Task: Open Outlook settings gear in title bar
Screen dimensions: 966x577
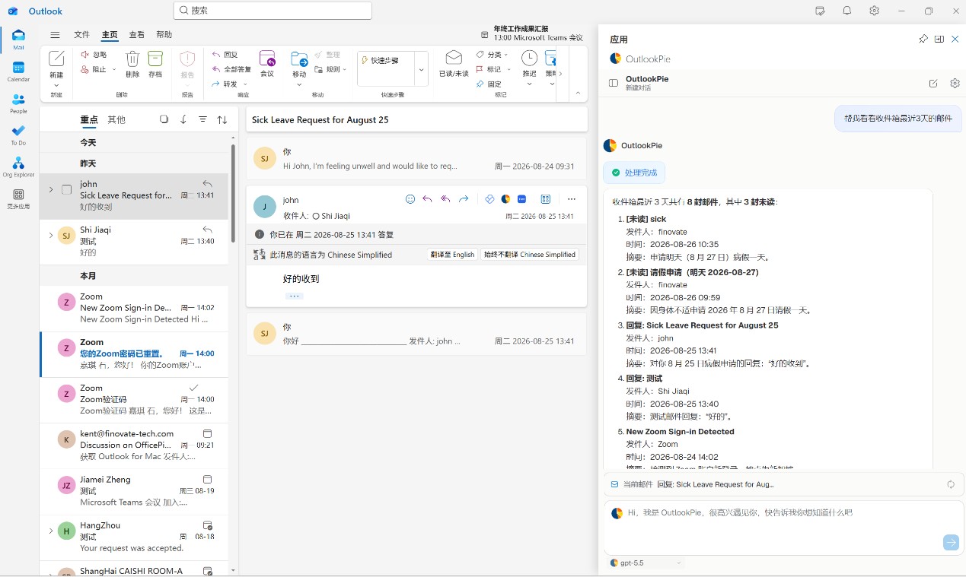Action: pyautogui.click(x=874, y=11)
